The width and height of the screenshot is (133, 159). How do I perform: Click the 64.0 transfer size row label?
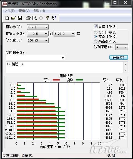coord(12,111)
